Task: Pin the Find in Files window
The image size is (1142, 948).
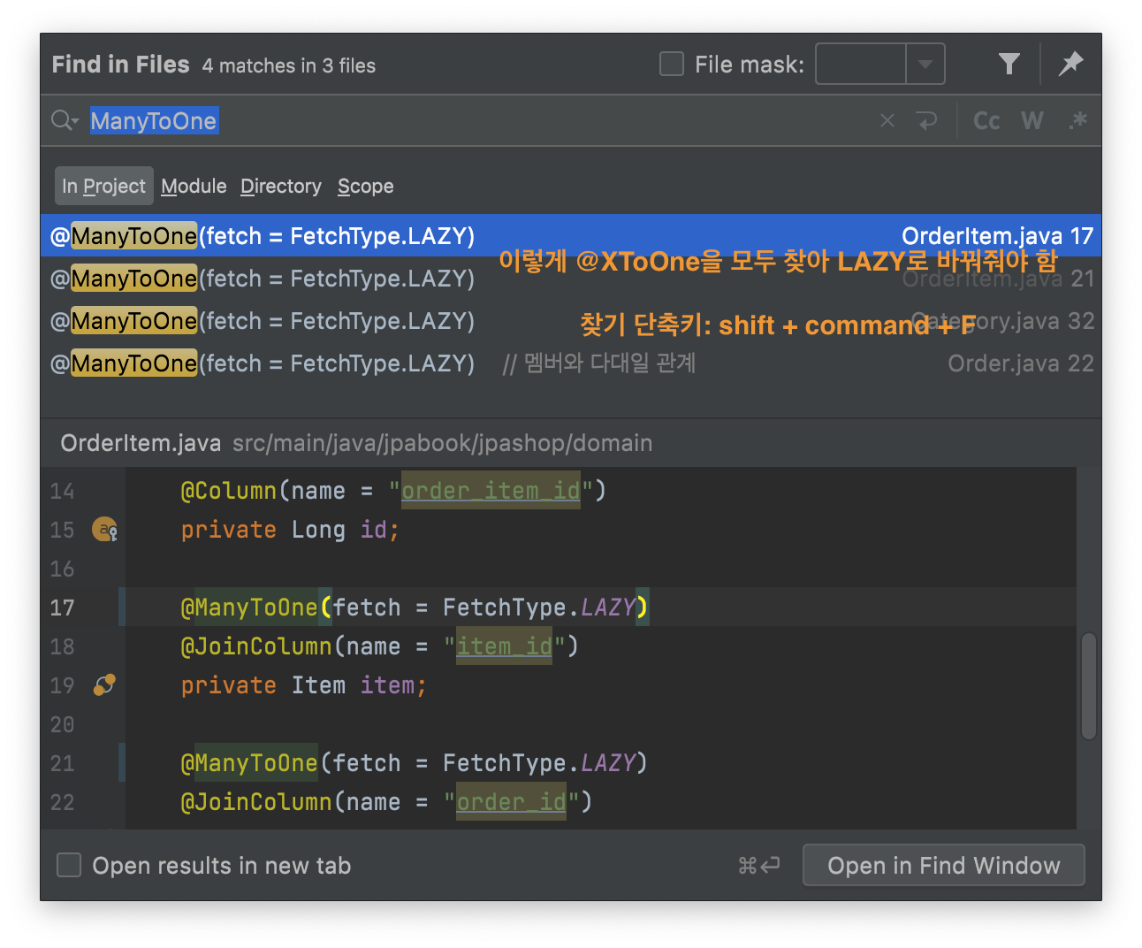Action: (x=1070, y=64)
